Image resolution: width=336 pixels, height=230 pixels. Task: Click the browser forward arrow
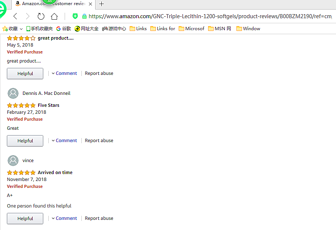28,16
